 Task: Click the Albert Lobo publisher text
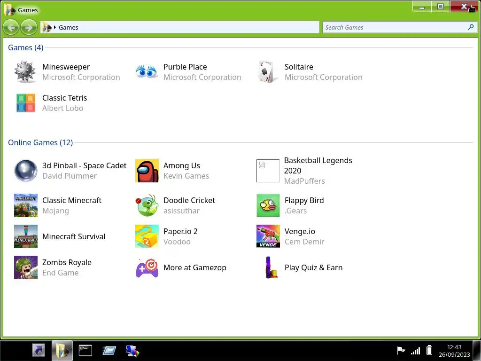(x=62, y=108)
